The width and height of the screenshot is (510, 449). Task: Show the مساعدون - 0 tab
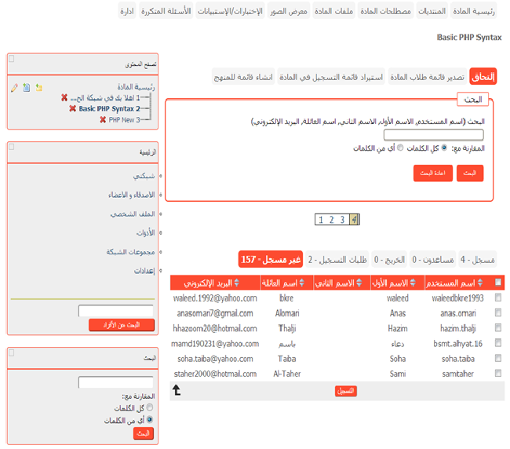tap(433, 259)
